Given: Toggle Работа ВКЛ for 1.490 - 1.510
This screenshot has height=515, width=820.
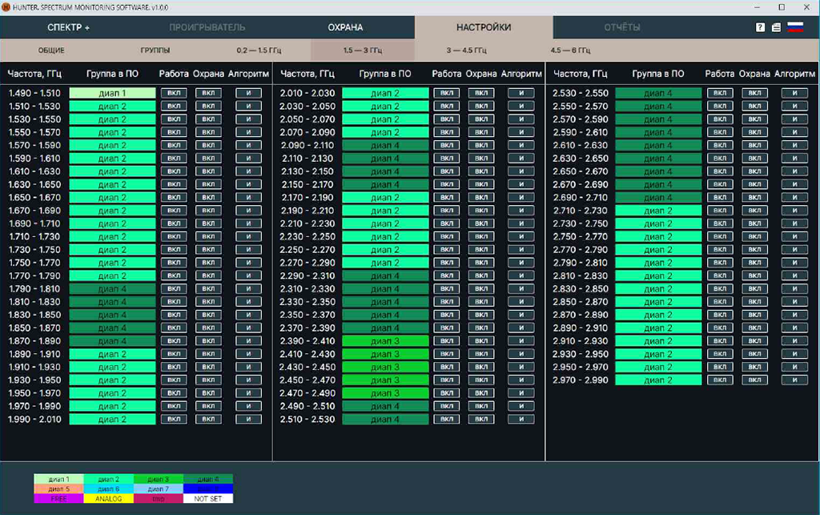Looking at the screenshot, I should tap(174, 93).
